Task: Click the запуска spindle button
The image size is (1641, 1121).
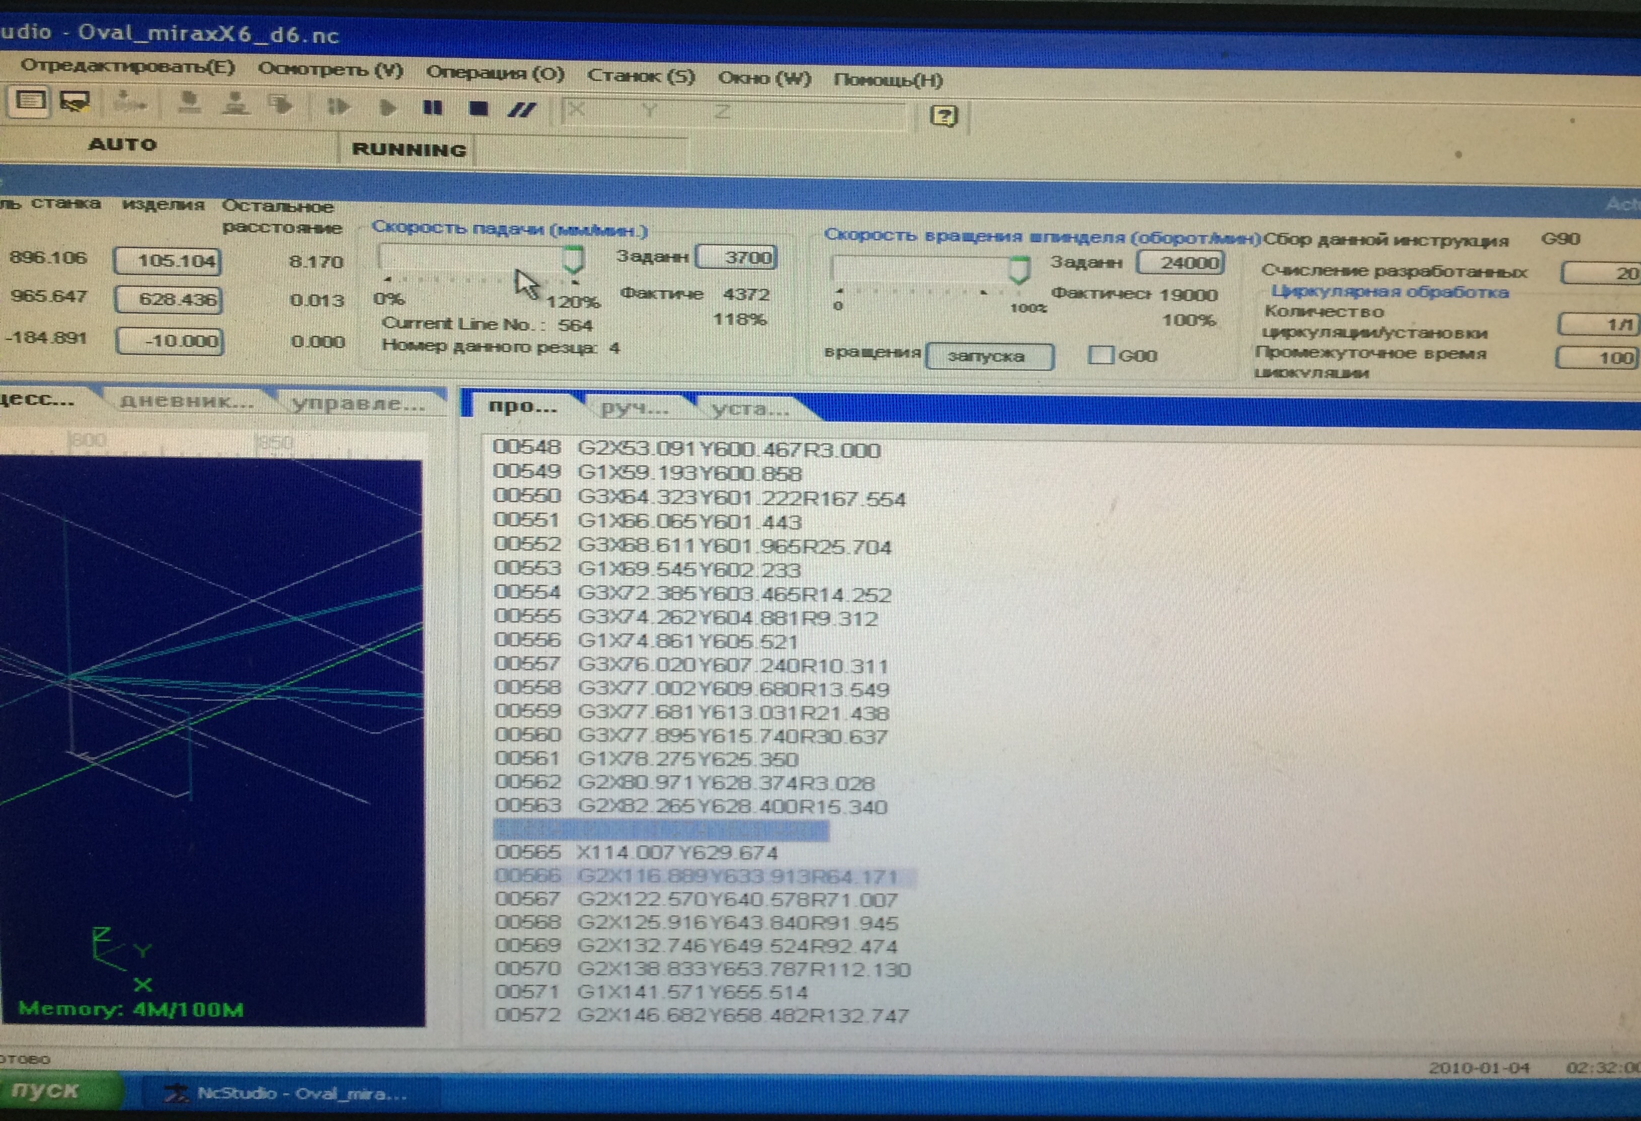Action: coord(989,357)
